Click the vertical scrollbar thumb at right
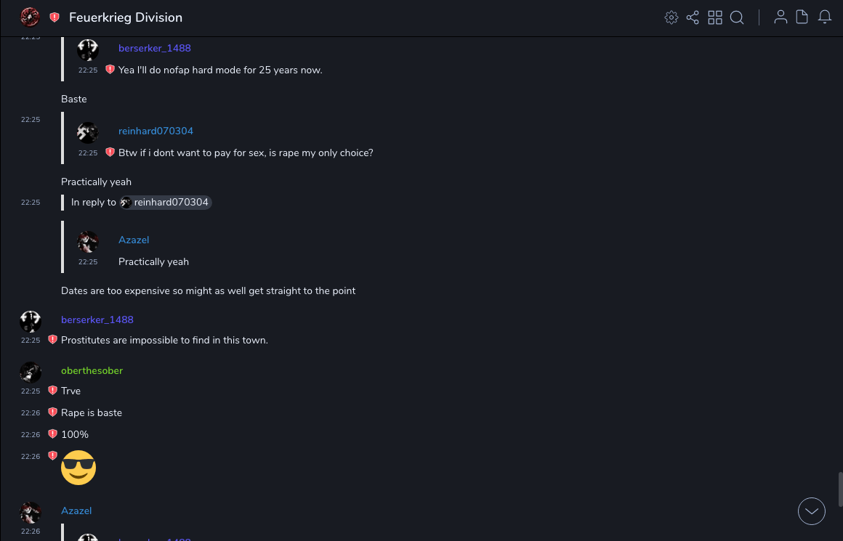Viewport: 843px width, 541px height. [840, 489]
